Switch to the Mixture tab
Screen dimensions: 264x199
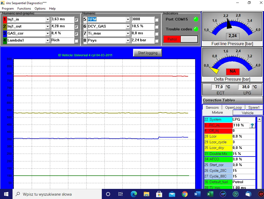pyautogui.click(x=217, y=112)
